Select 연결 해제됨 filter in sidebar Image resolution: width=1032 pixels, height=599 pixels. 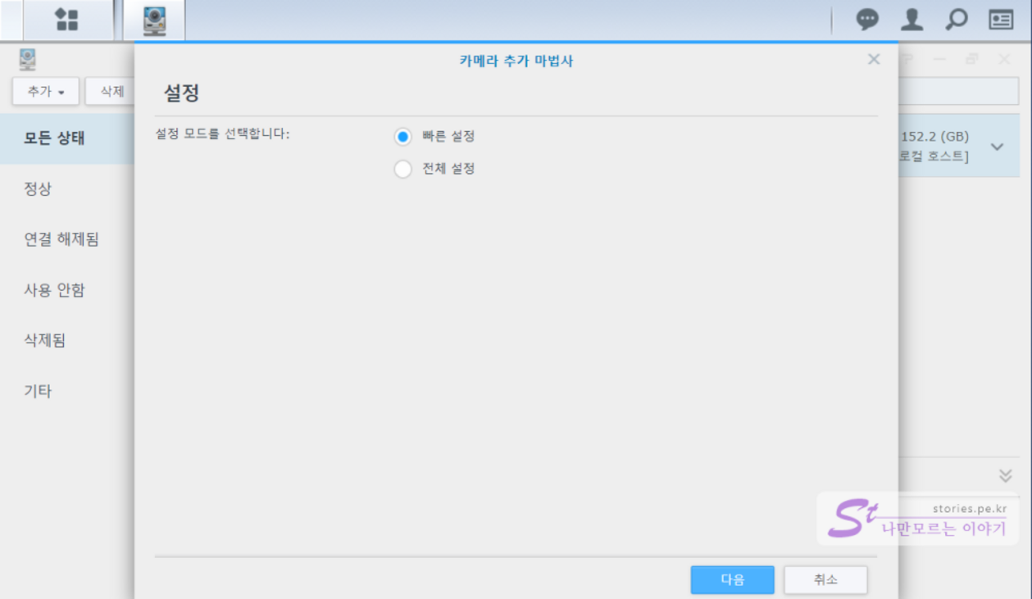click(61, 240)
